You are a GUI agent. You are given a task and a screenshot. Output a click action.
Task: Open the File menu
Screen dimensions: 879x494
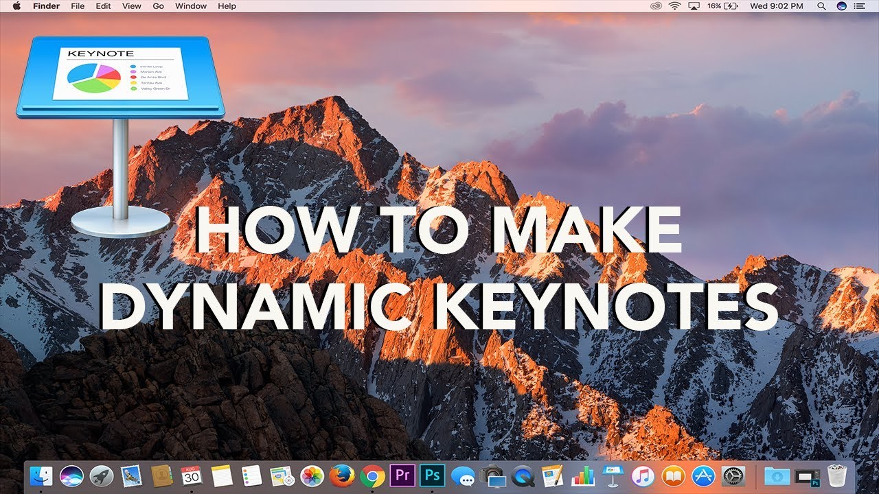[78, 6]
